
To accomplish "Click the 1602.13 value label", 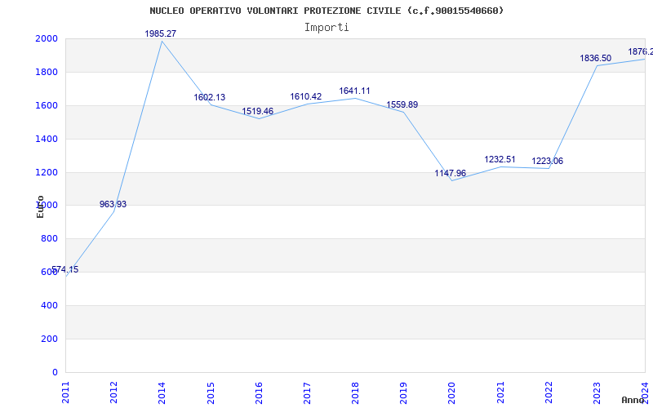I will [x=210, y=97].
